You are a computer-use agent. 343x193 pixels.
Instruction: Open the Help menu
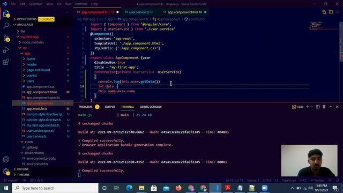94,4
